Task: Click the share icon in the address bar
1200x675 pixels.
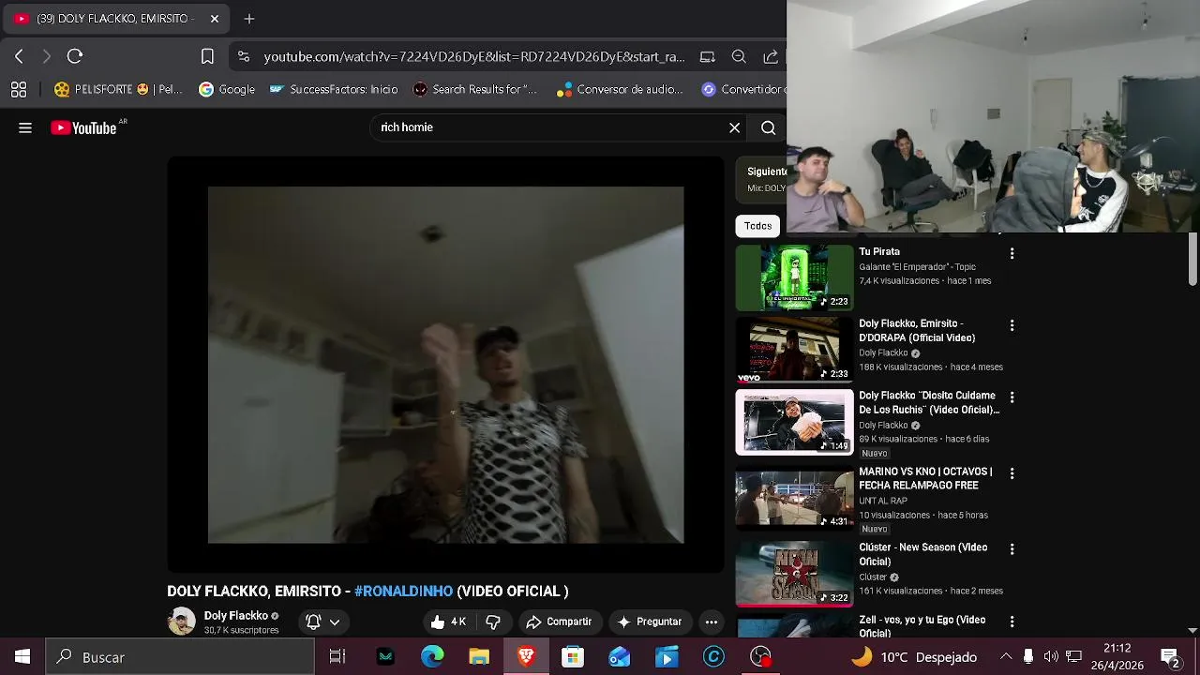Action: pos(771,56)
